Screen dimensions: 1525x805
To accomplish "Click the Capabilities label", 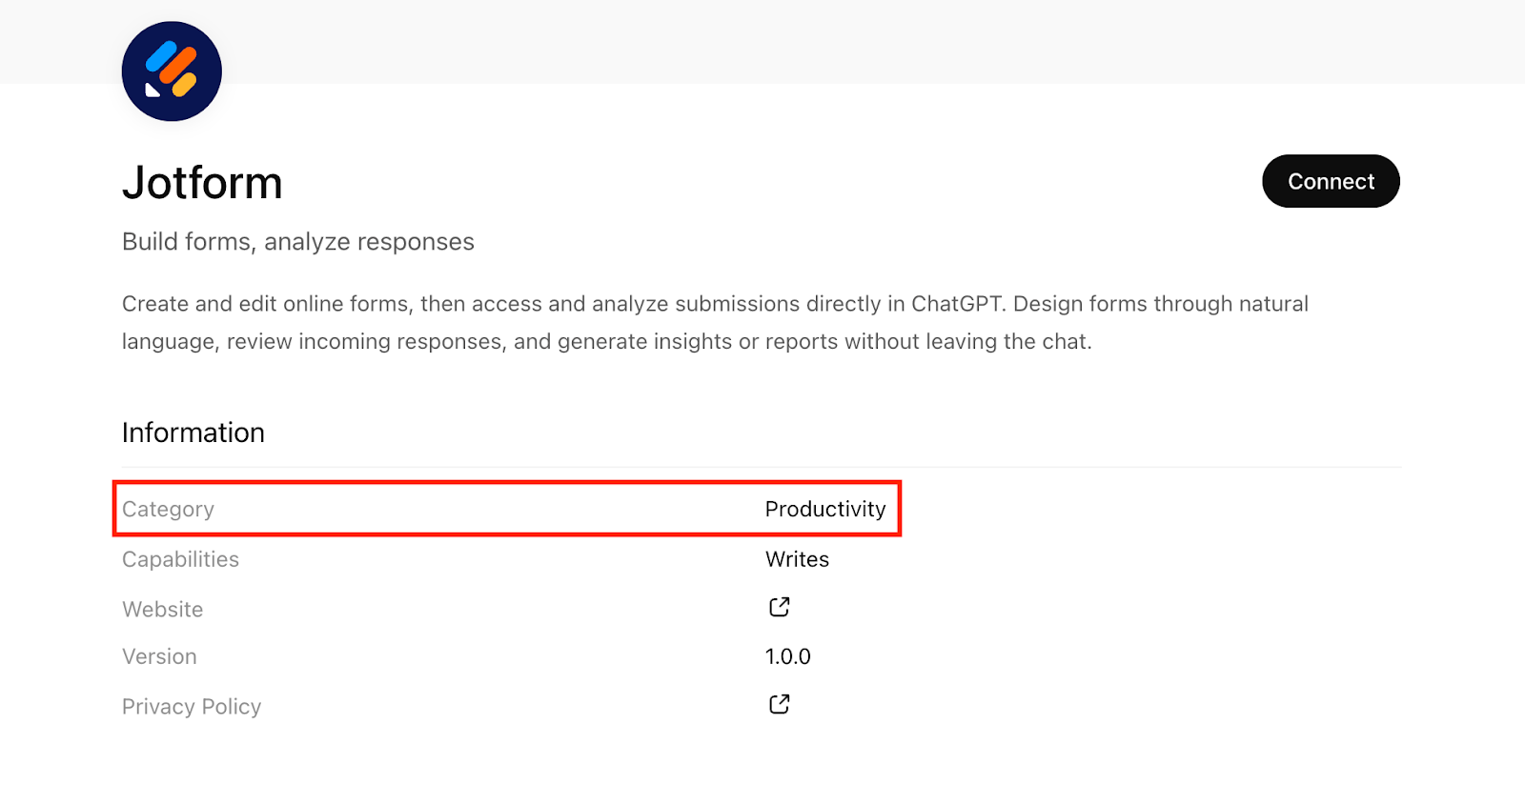I will click(180, 559).
